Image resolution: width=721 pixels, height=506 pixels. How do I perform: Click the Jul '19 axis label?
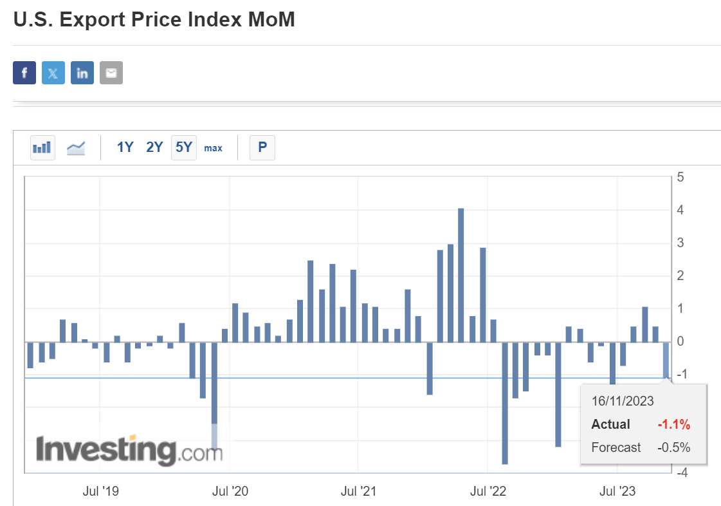101,492
